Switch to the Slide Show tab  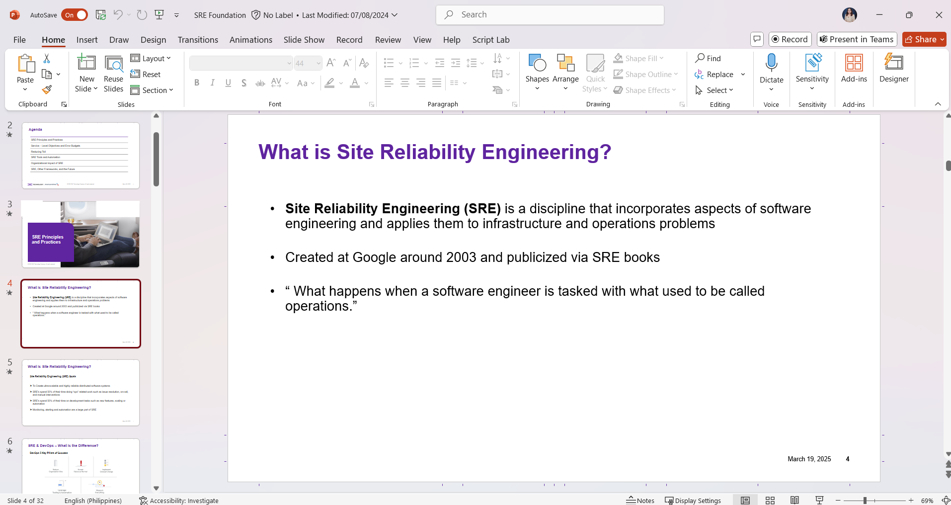pos(304,40)
